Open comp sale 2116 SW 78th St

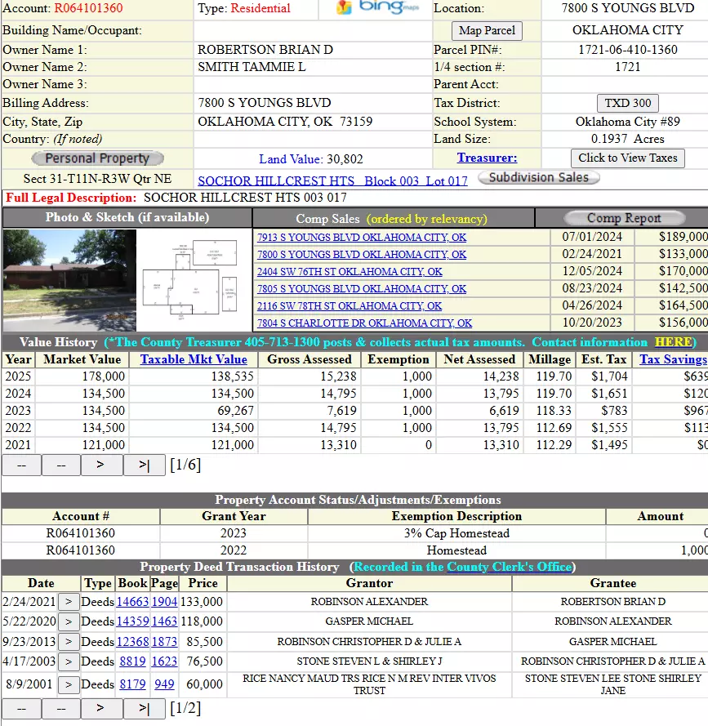click(x=349, y=306)
